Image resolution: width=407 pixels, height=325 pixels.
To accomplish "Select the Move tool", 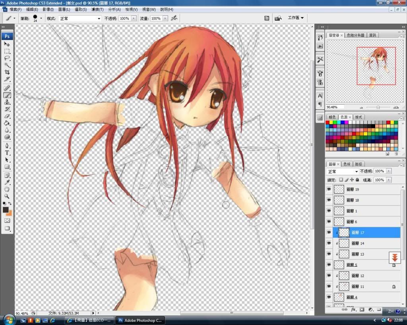I will click(x=7, y=44).
